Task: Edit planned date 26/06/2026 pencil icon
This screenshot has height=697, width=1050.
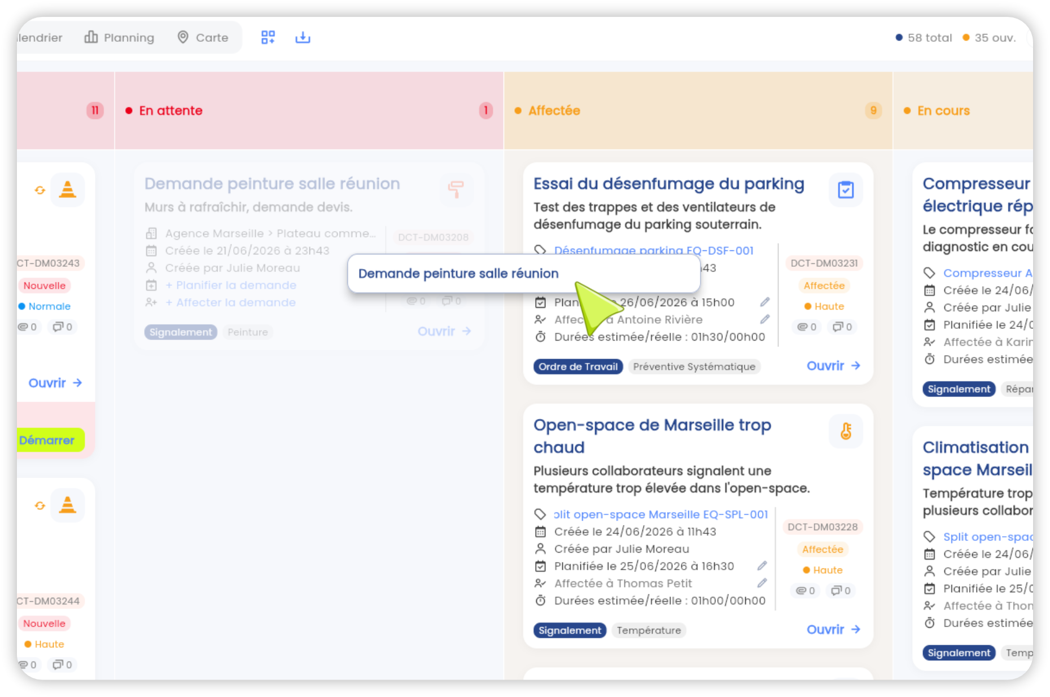Action: click(x=765, y=302)
